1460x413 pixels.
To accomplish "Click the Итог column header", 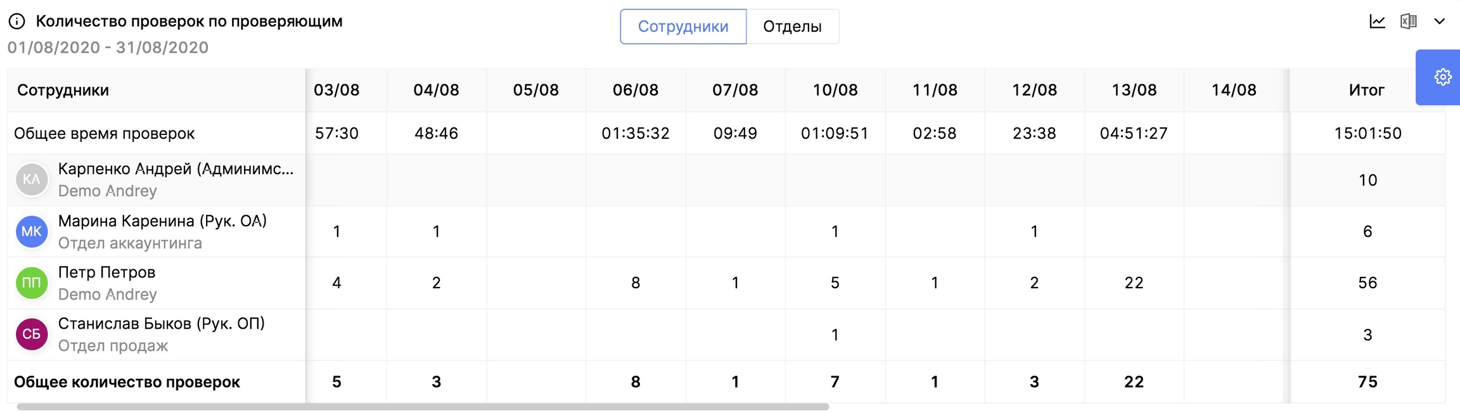I will click(1367, 90).
